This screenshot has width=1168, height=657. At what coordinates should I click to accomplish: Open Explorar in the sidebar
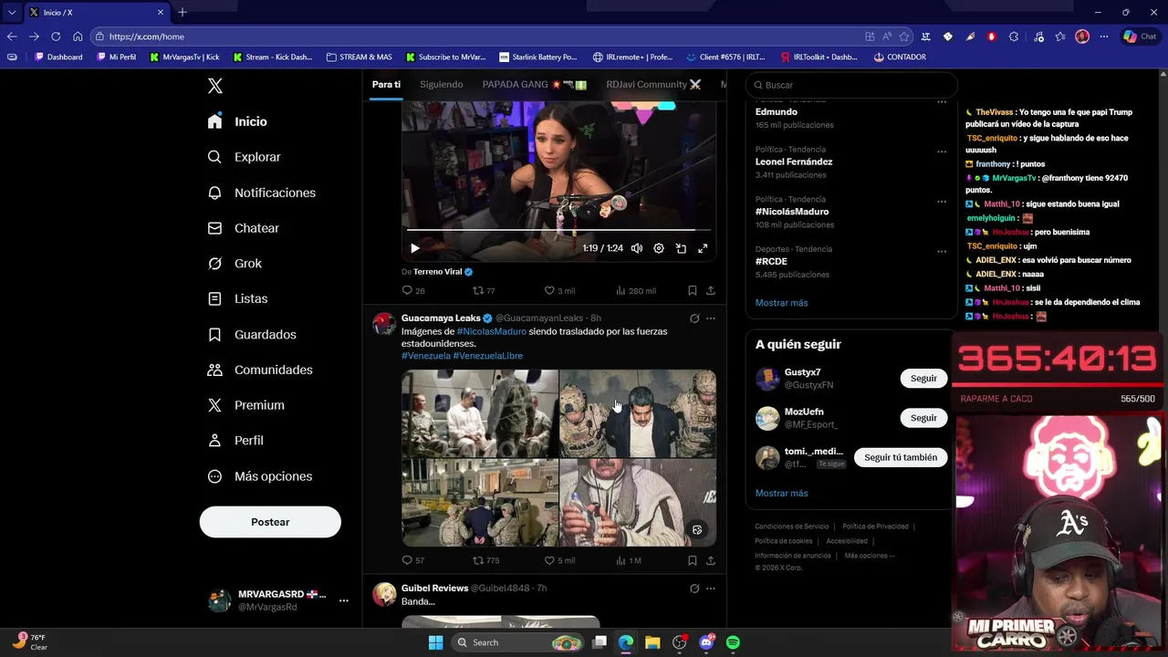coord(245,157)
